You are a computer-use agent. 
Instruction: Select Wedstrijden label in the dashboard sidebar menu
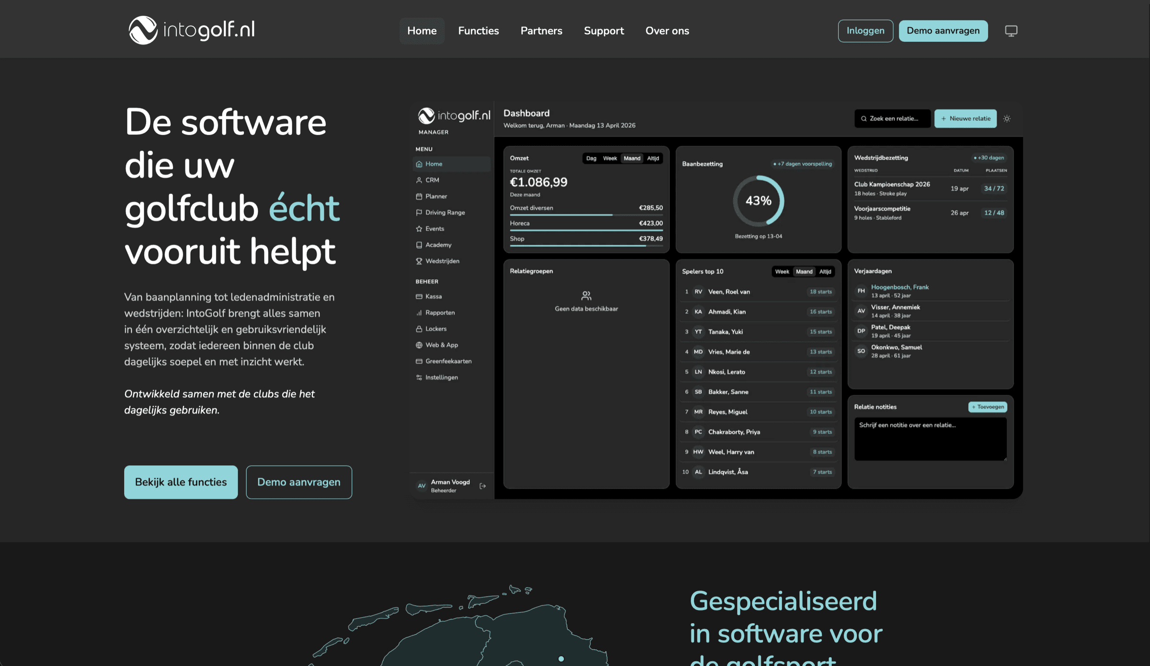[442, 261]
